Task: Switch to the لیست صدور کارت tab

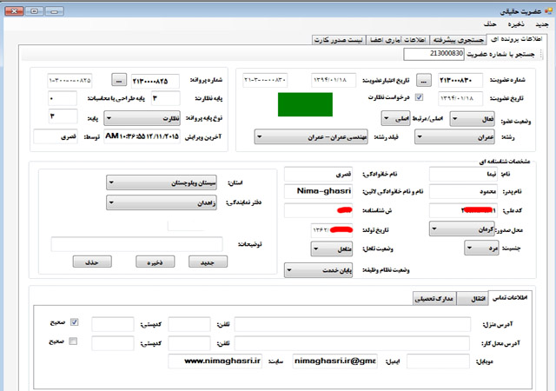Action: [341, 40]
